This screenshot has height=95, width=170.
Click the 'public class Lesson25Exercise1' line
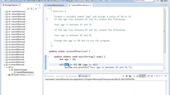click(70, 51)
